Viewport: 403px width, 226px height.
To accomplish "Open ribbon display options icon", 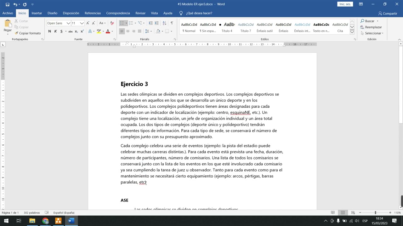I will point(361,4).
